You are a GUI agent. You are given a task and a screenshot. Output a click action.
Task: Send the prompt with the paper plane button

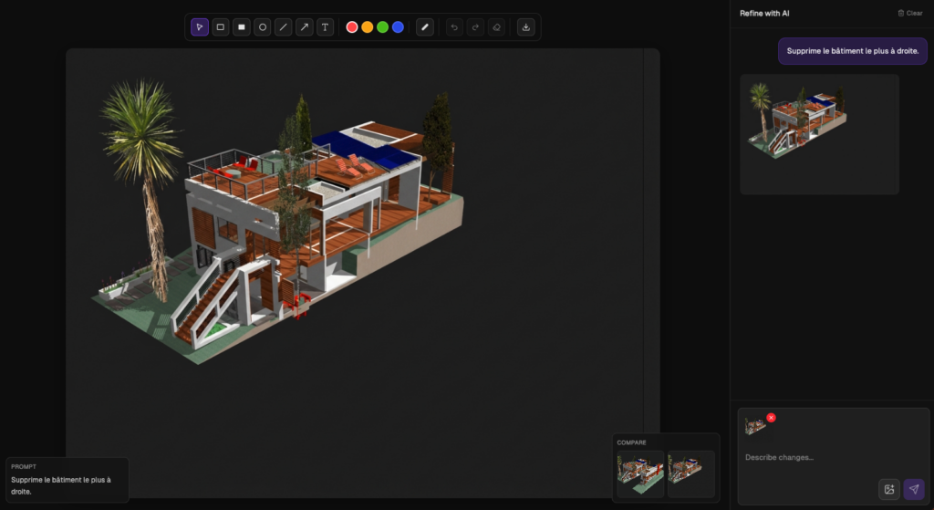pyautogui.click(x=914, y=489)
